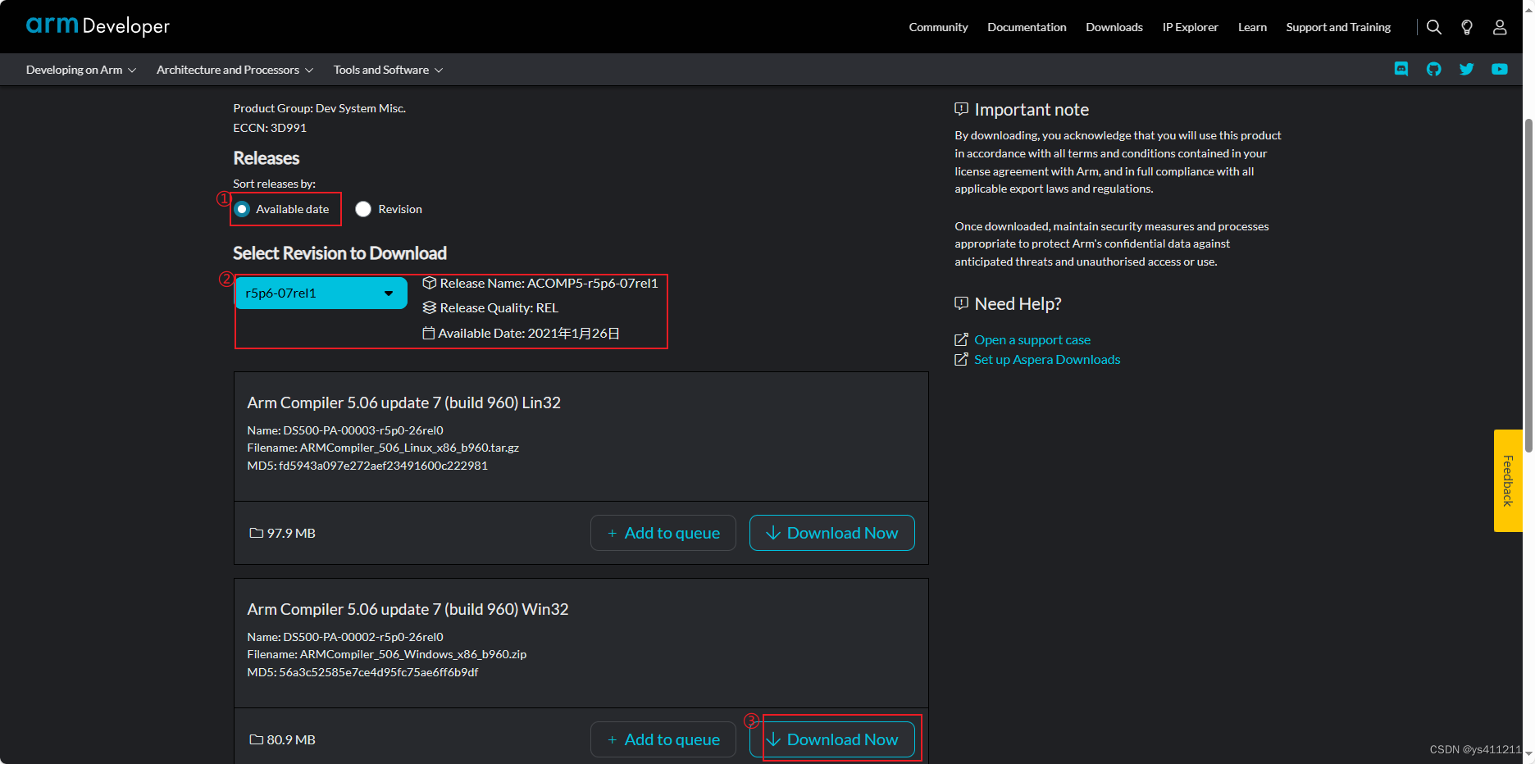Click the lightbulb icon in header

tap(1467, 27)
